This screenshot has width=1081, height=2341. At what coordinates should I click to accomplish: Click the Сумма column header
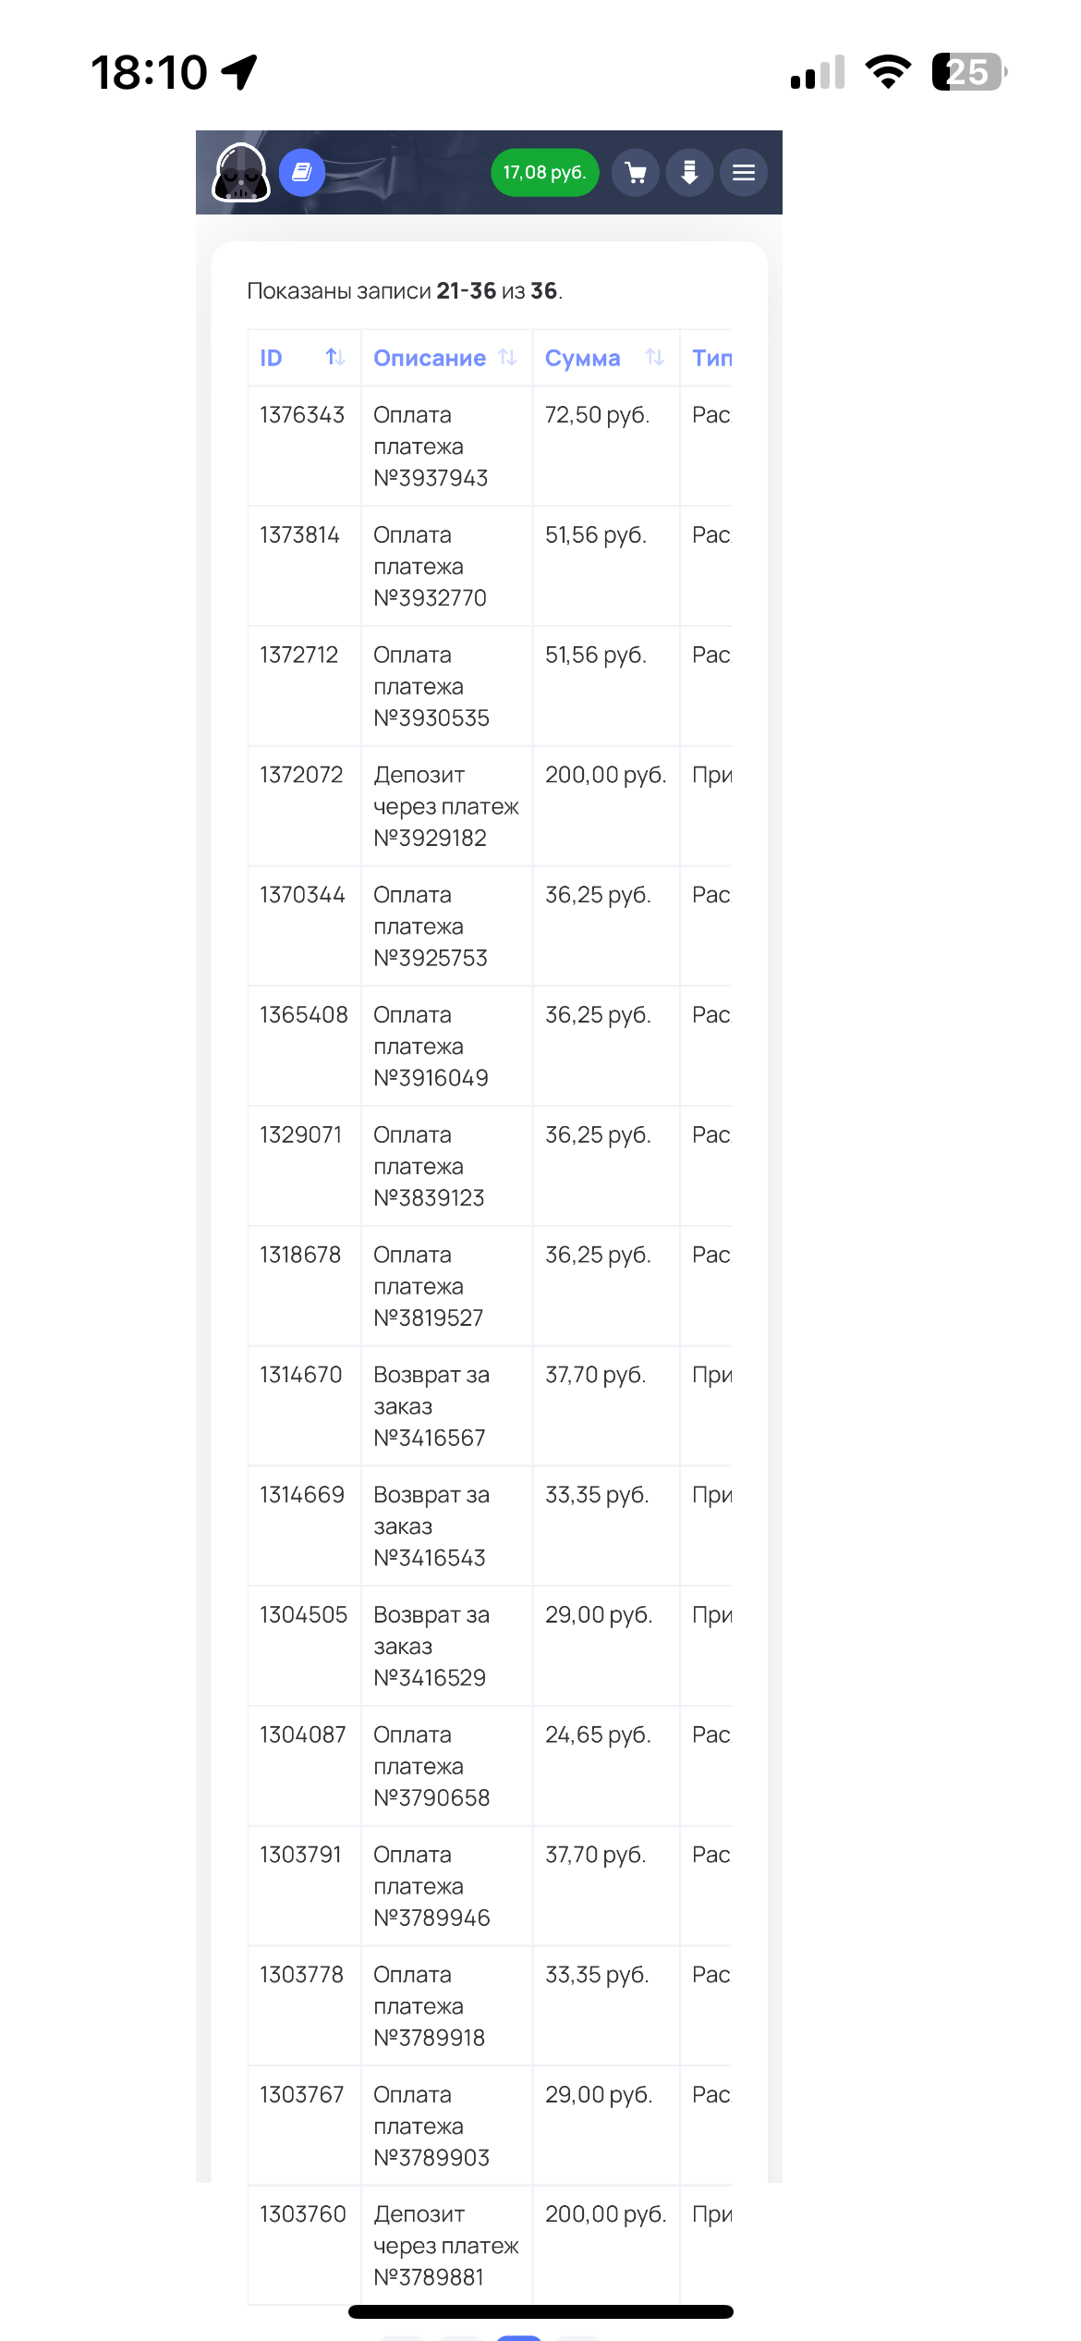pyautogui.click(x=582, y=358)
